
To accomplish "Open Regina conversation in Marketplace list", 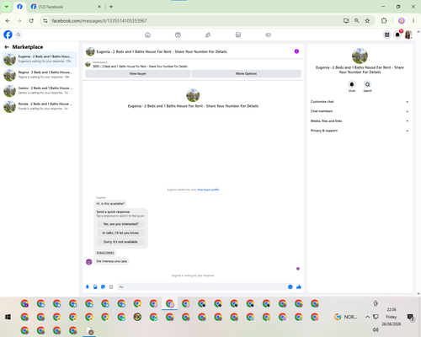I will click(x=40, y=75).
